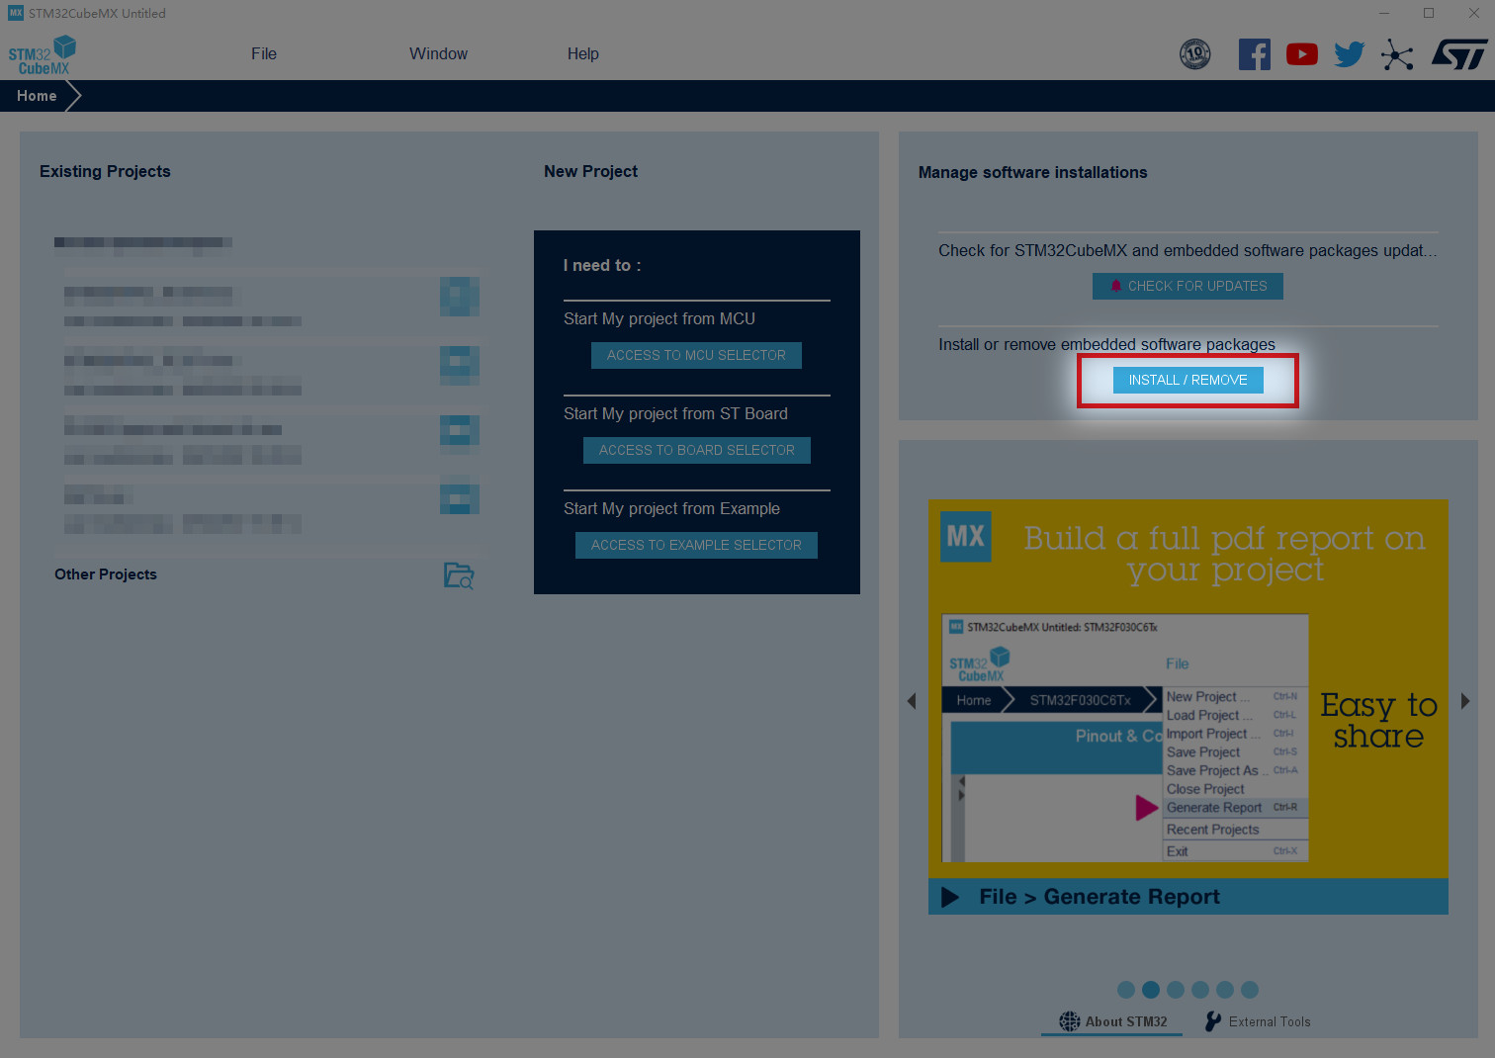Click 'Start My project from MCU' text
1495x1058 pixels.
pos(660,318)
